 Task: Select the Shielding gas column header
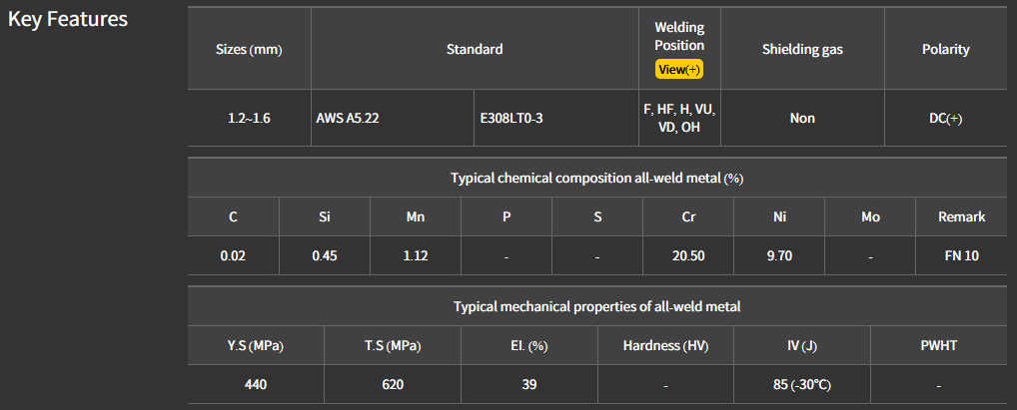tap(802, 49)
